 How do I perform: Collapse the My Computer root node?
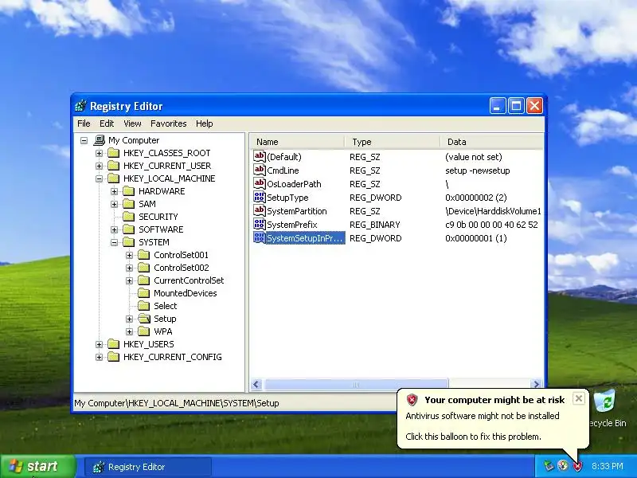click(84, 141)
